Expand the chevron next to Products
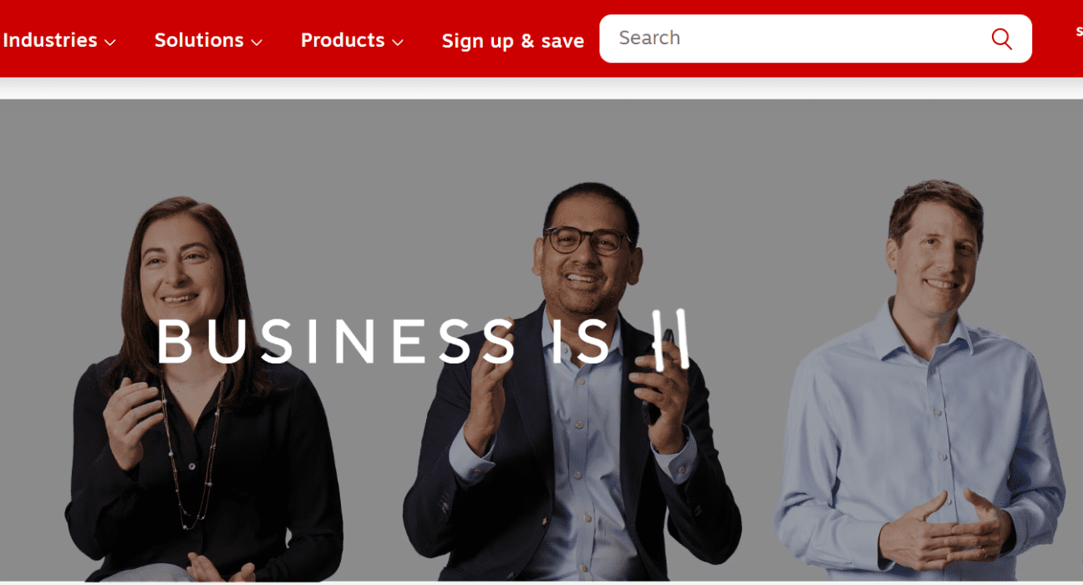This screenshot has width=1083, height=585. pyautogui.click(x=398, y=42)
